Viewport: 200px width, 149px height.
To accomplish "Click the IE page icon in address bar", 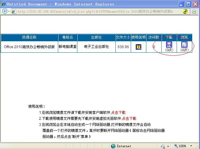I will tap(14, 11).
